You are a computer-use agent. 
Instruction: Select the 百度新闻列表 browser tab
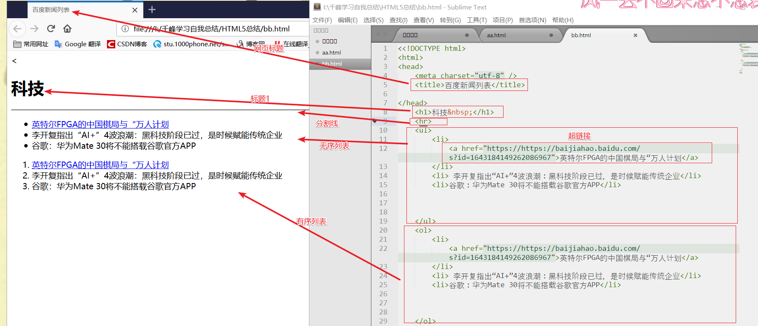86,10
